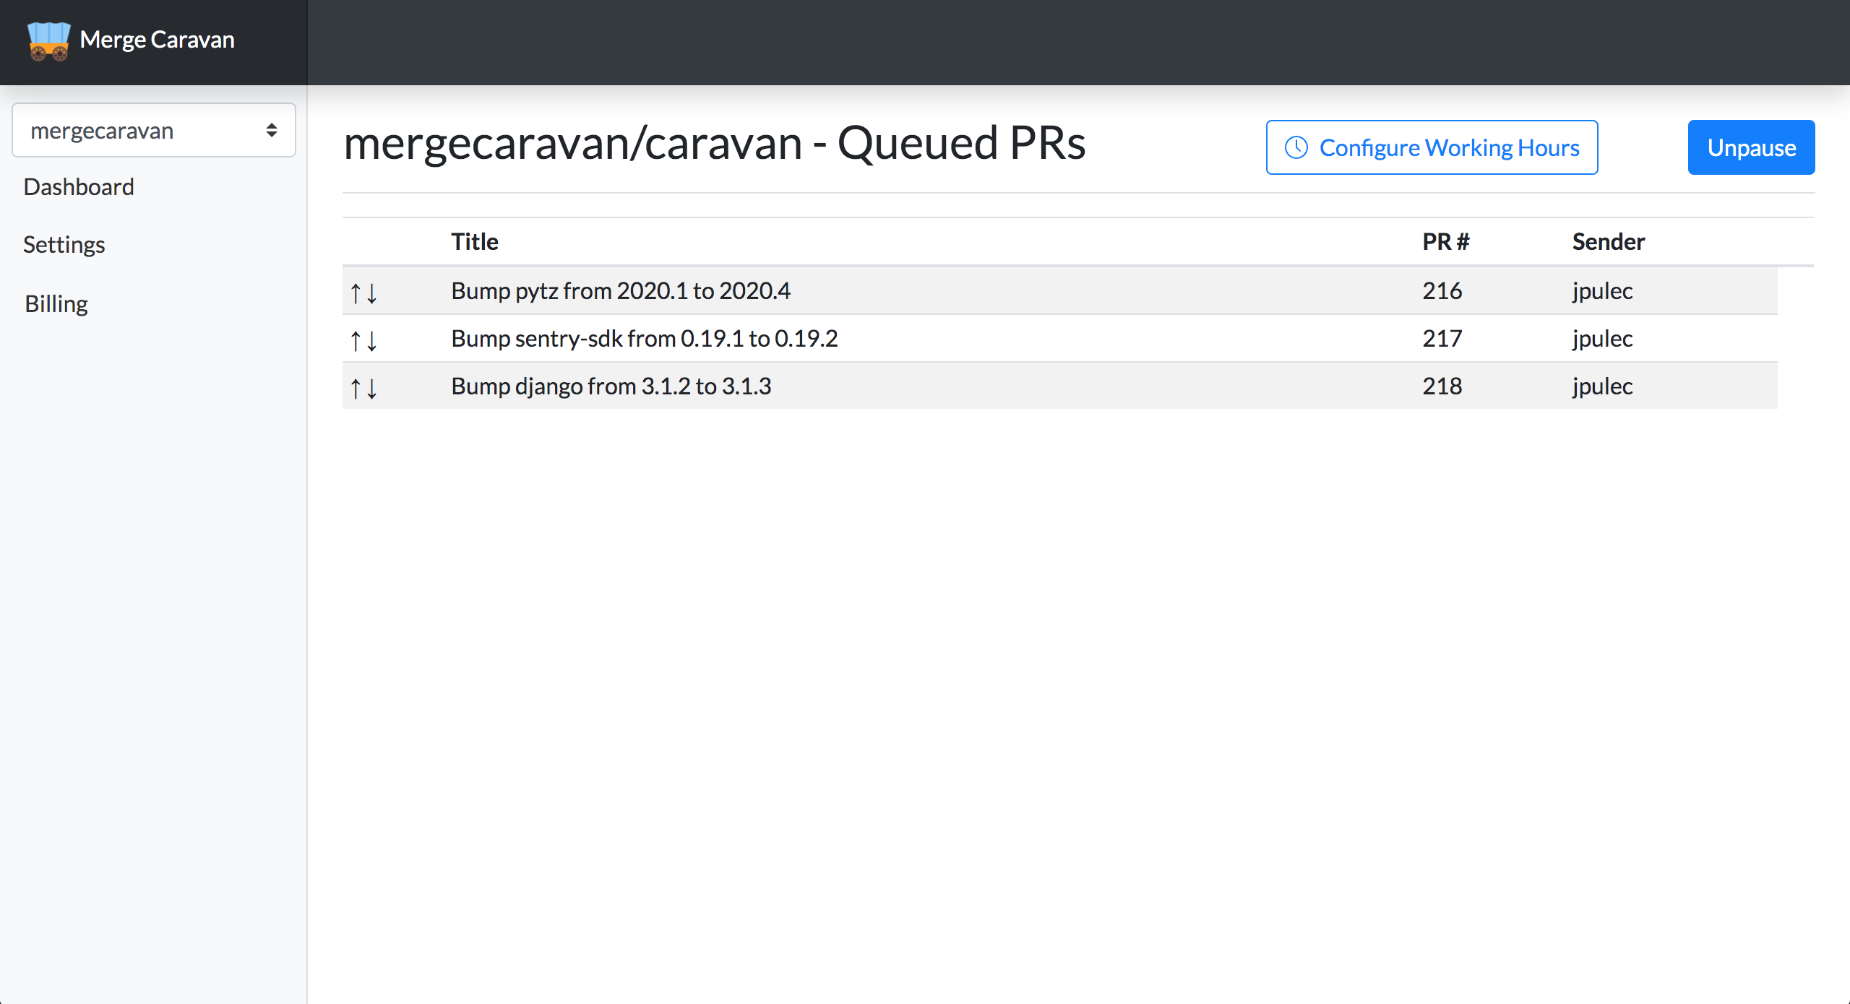Click sender jpulec on PR 216
This screenshot has width=1850, height=1004.
(x=1601, y=290)
